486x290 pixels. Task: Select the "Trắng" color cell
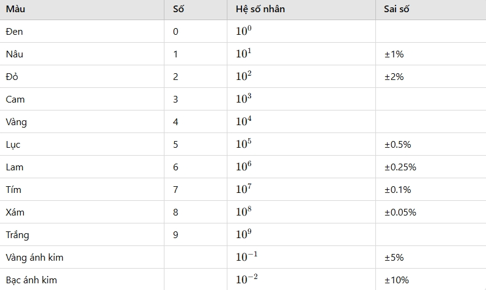17,235
